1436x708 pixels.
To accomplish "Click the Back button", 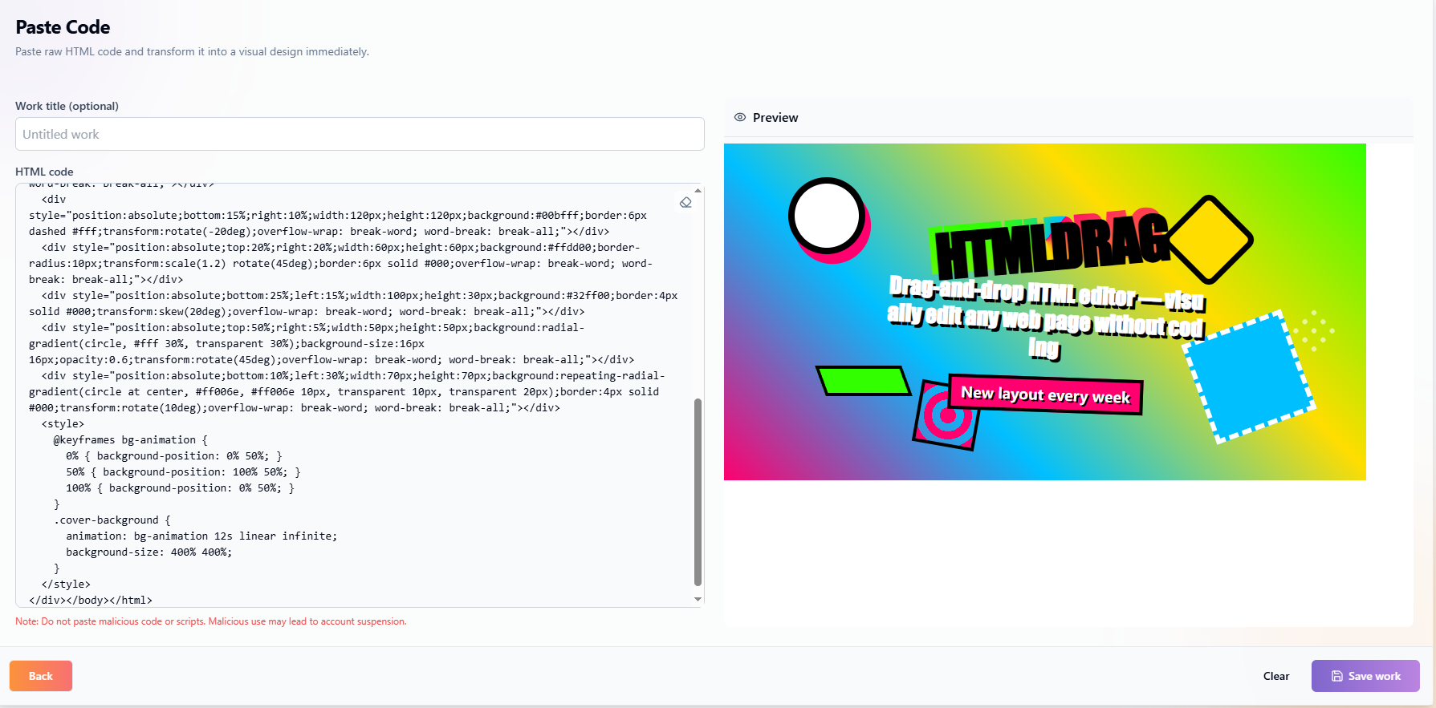I will click(x=41, y=676).
